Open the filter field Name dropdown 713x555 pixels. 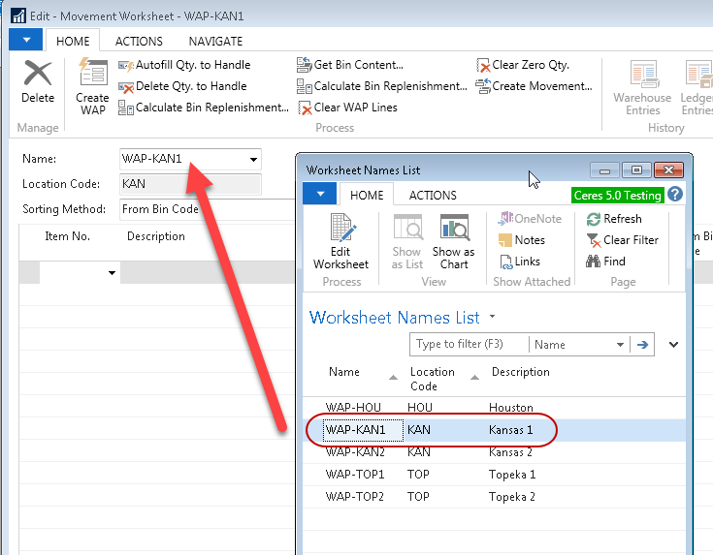621,345
